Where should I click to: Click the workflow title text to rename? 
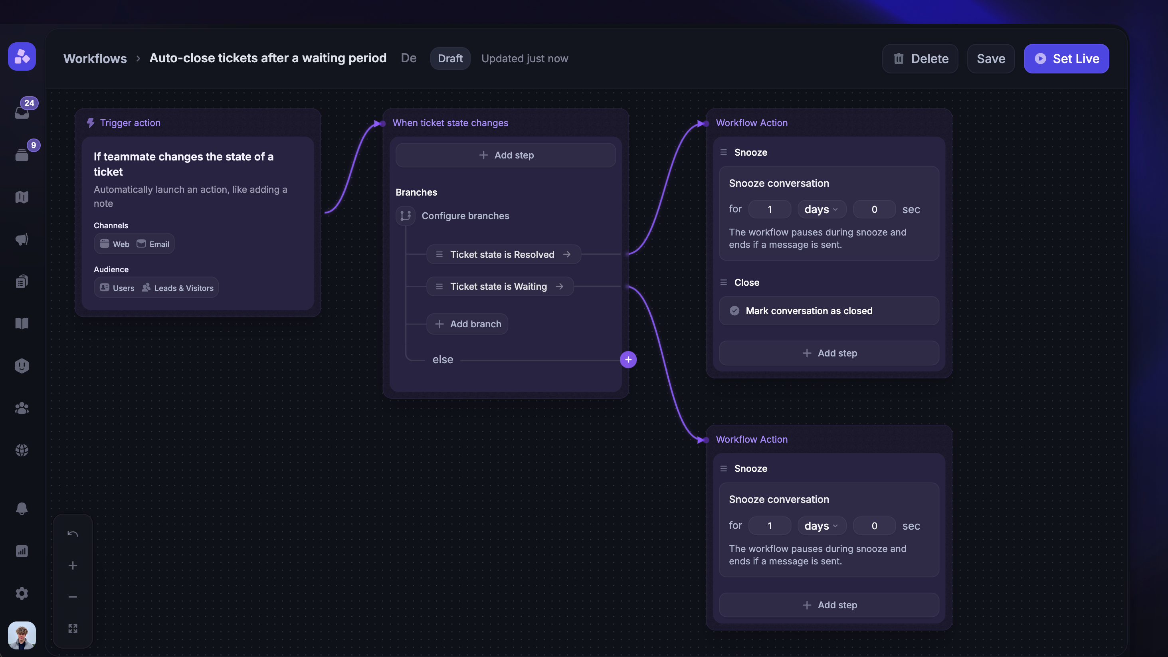(268, 58)
